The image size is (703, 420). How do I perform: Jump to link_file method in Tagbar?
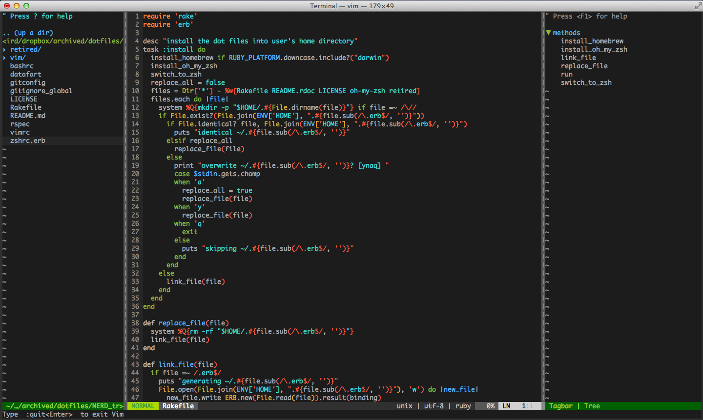[x=579, y=58]
